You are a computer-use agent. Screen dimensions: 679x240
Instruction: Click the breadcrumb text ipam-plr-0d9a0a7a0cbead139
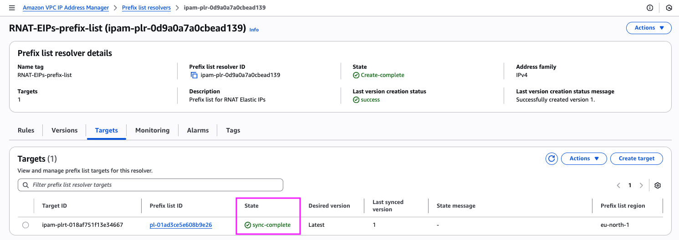(x=225, y=8)
